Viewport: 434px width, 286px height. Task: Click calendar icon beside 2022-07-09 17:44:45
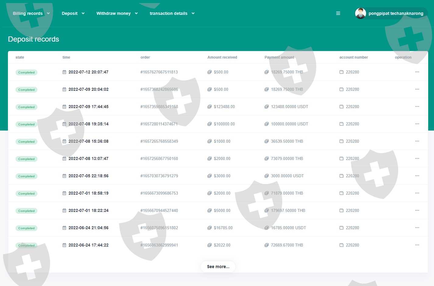pos(64,107)
